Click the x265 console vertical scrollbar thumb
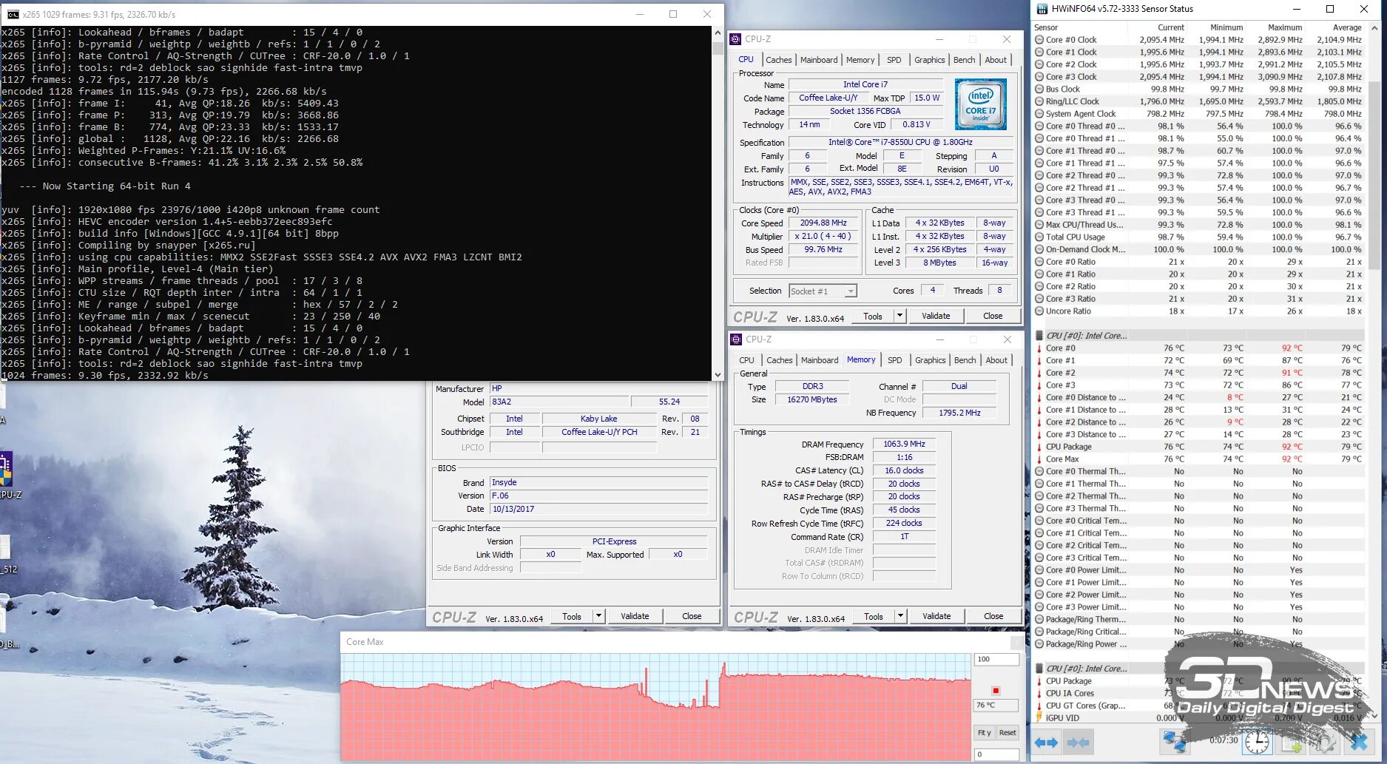Image resolution: width=1387 pixels, height=764 pixels. (x=718, y=48)
